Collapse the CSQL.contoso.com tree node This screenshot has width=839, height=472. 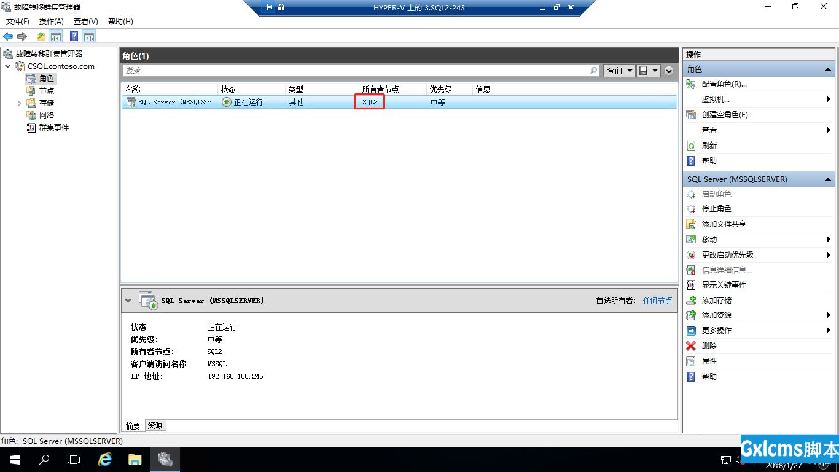[7, 66]
